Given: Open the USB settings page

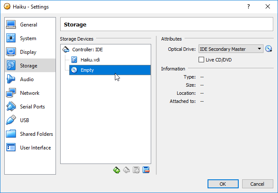Looking at the screenshot, I should tap(25, 120).
